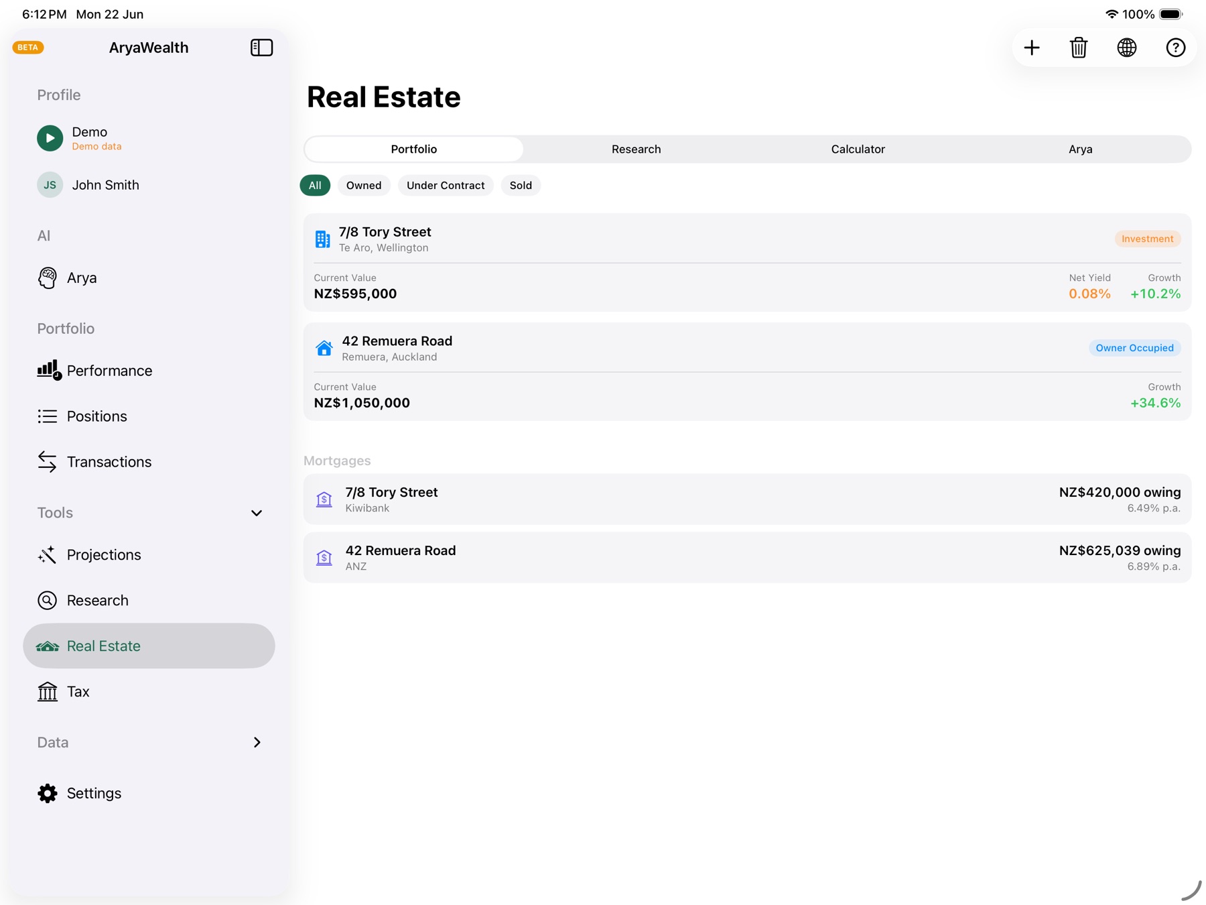Click the trash delete icon
This screenshot has width=1206, height=905.
1079,48
